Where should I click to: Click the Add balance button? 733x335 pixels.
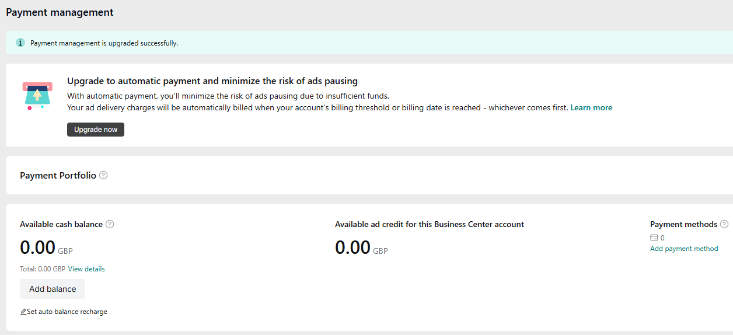point(53,289)
